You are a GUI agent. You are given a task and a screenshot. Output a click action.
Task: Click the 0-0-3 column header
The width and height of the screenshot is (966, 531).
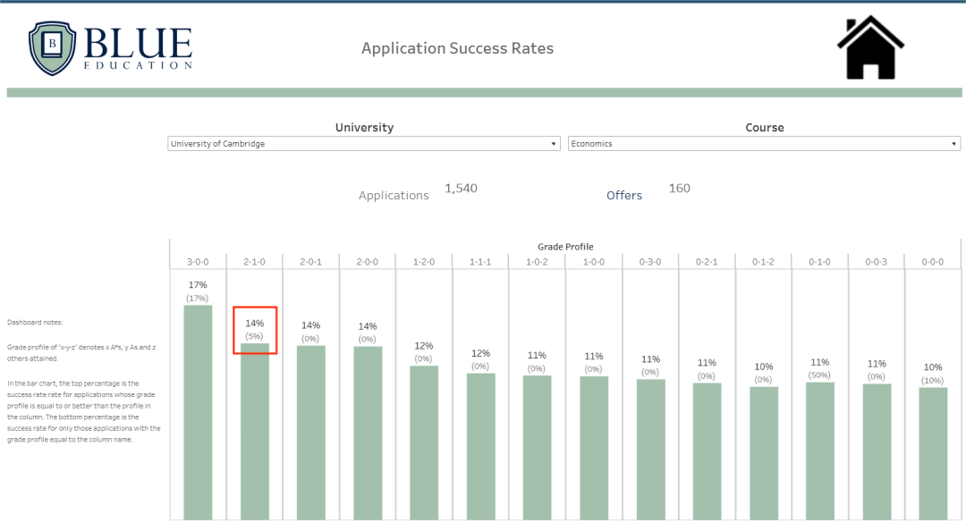click(x=877, y=262)
